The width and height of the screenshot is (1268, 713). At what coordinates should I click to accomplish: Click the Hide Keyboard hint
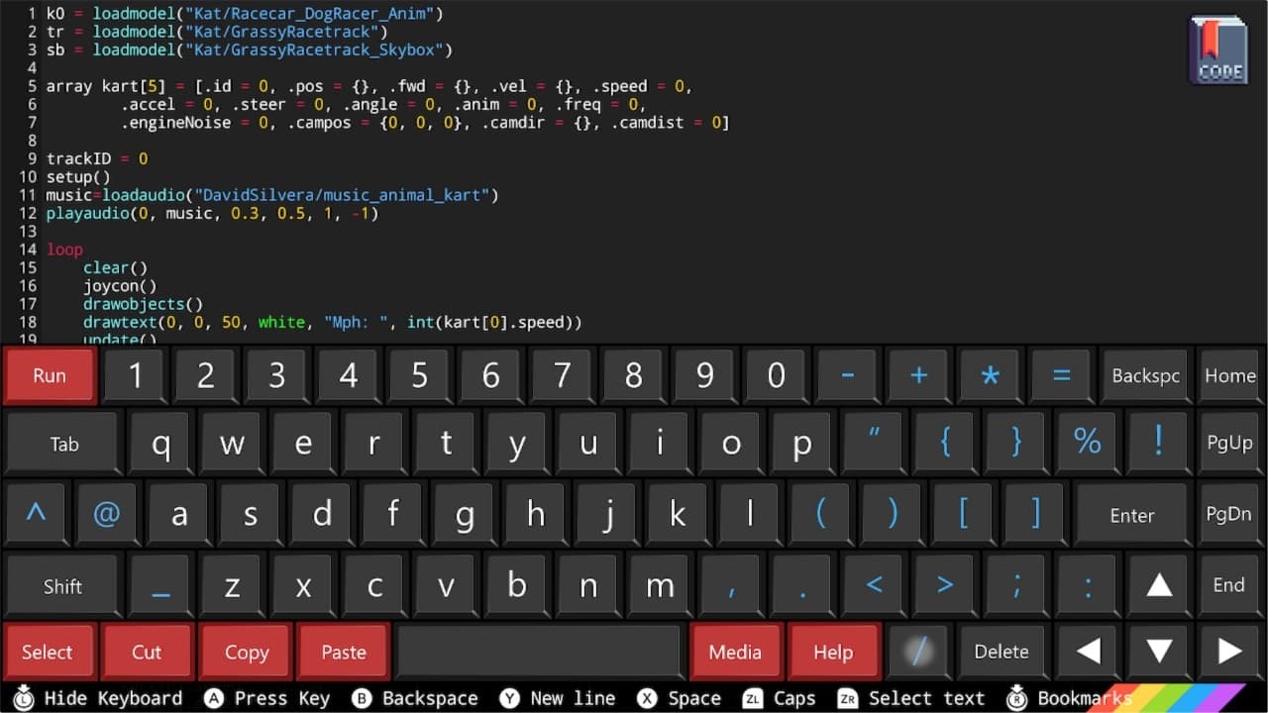click(x=97, y=698)
